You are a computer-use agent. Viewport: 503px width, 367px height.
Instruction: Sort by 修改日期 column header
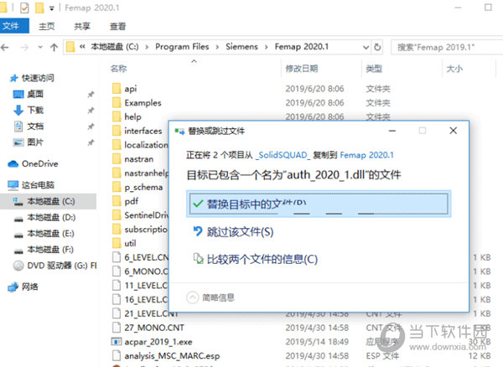tap(302, 68)
